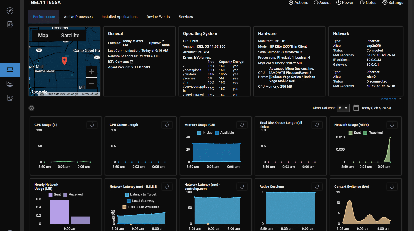Zoom in on the map
414x231 pixels.
[x=91, y=72]
